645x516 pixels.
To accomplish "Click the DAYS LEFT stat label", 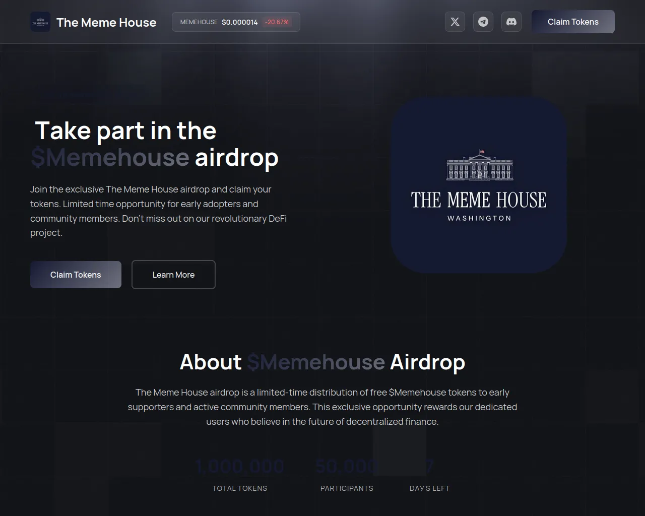I will click(429, 488).
